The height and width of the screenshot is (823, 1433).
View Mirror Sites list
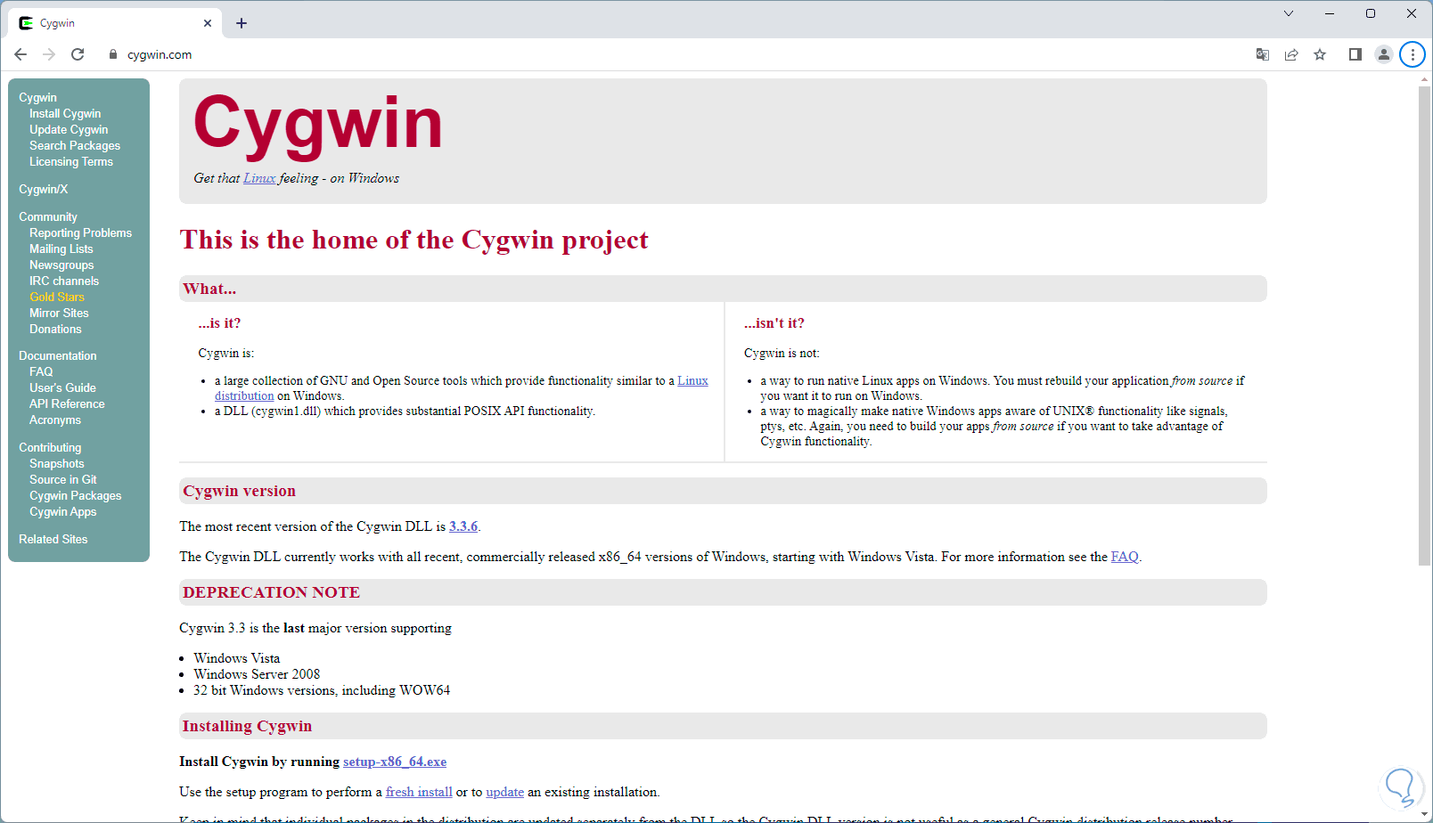[x=59, y=314]
